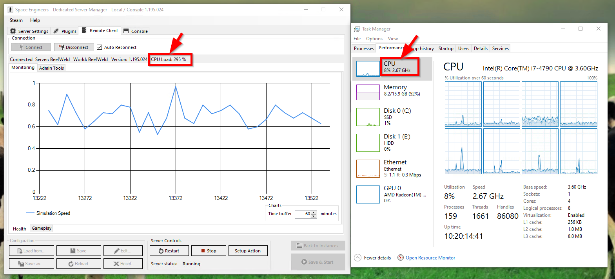Open the Help menu
615x279 pixels.
[x=35, y=20]
